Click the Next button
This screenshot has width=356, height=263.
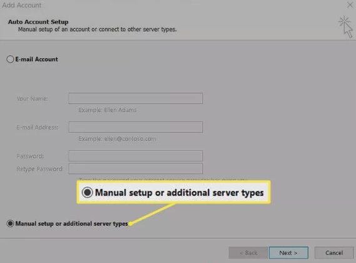(288, 253)
